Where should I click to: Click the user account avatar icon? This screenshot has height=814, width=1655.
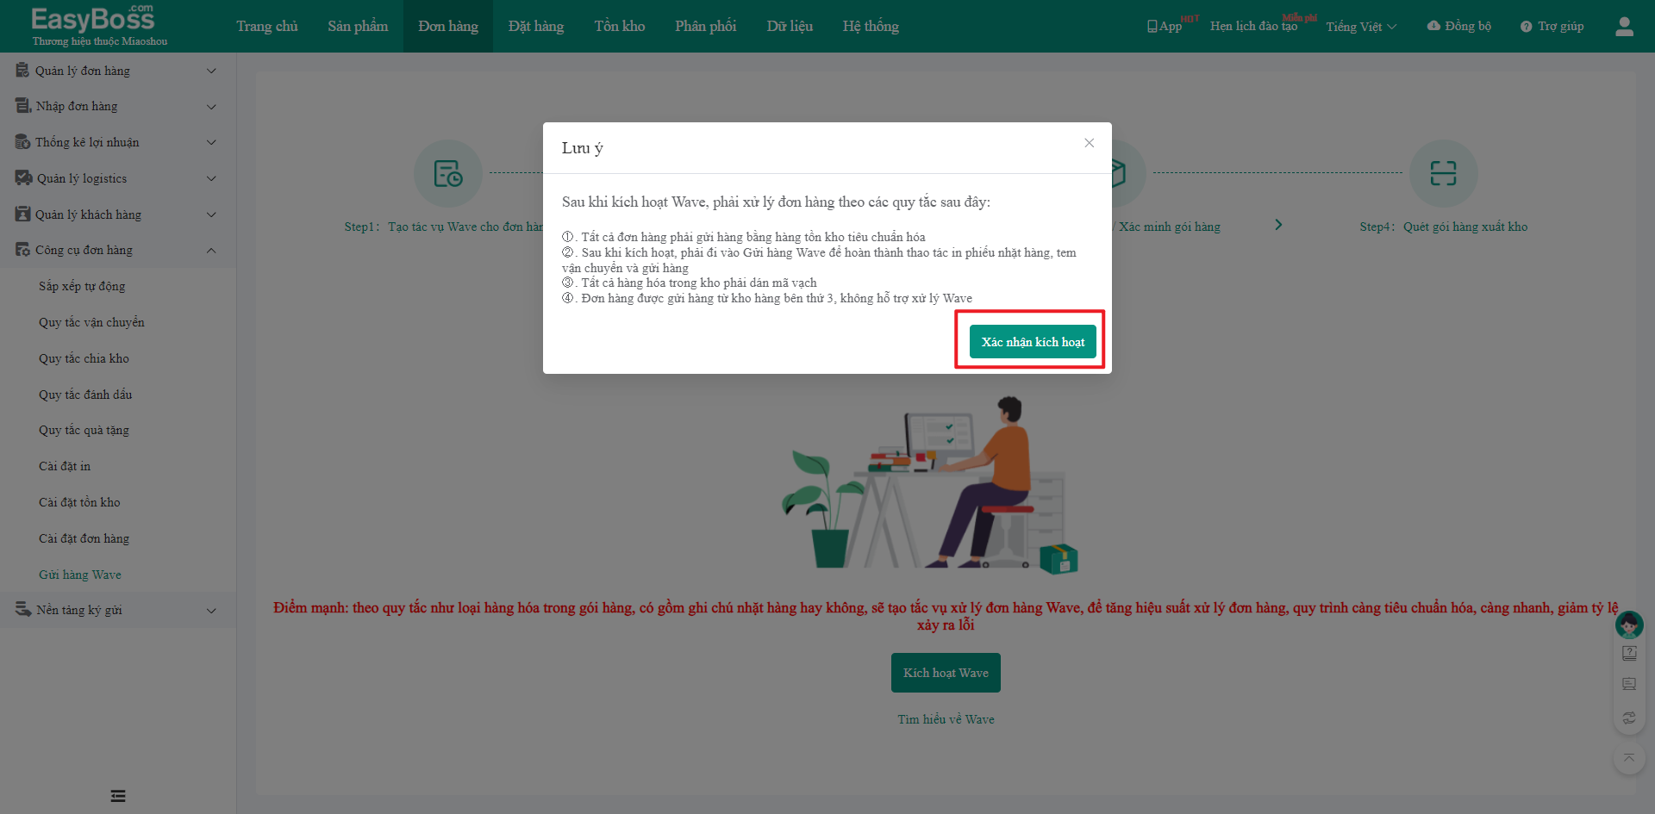1624,27
